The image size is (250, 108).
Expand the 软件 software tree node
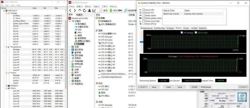70,72
